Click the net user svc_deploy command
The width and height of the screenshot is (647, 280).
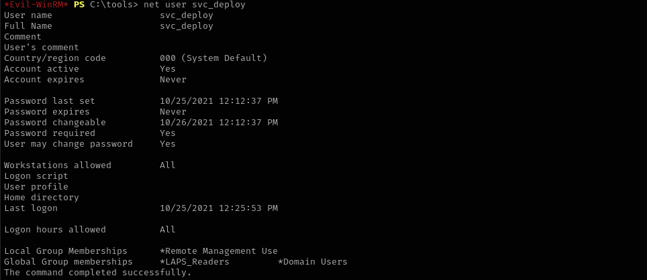point(195,5)
